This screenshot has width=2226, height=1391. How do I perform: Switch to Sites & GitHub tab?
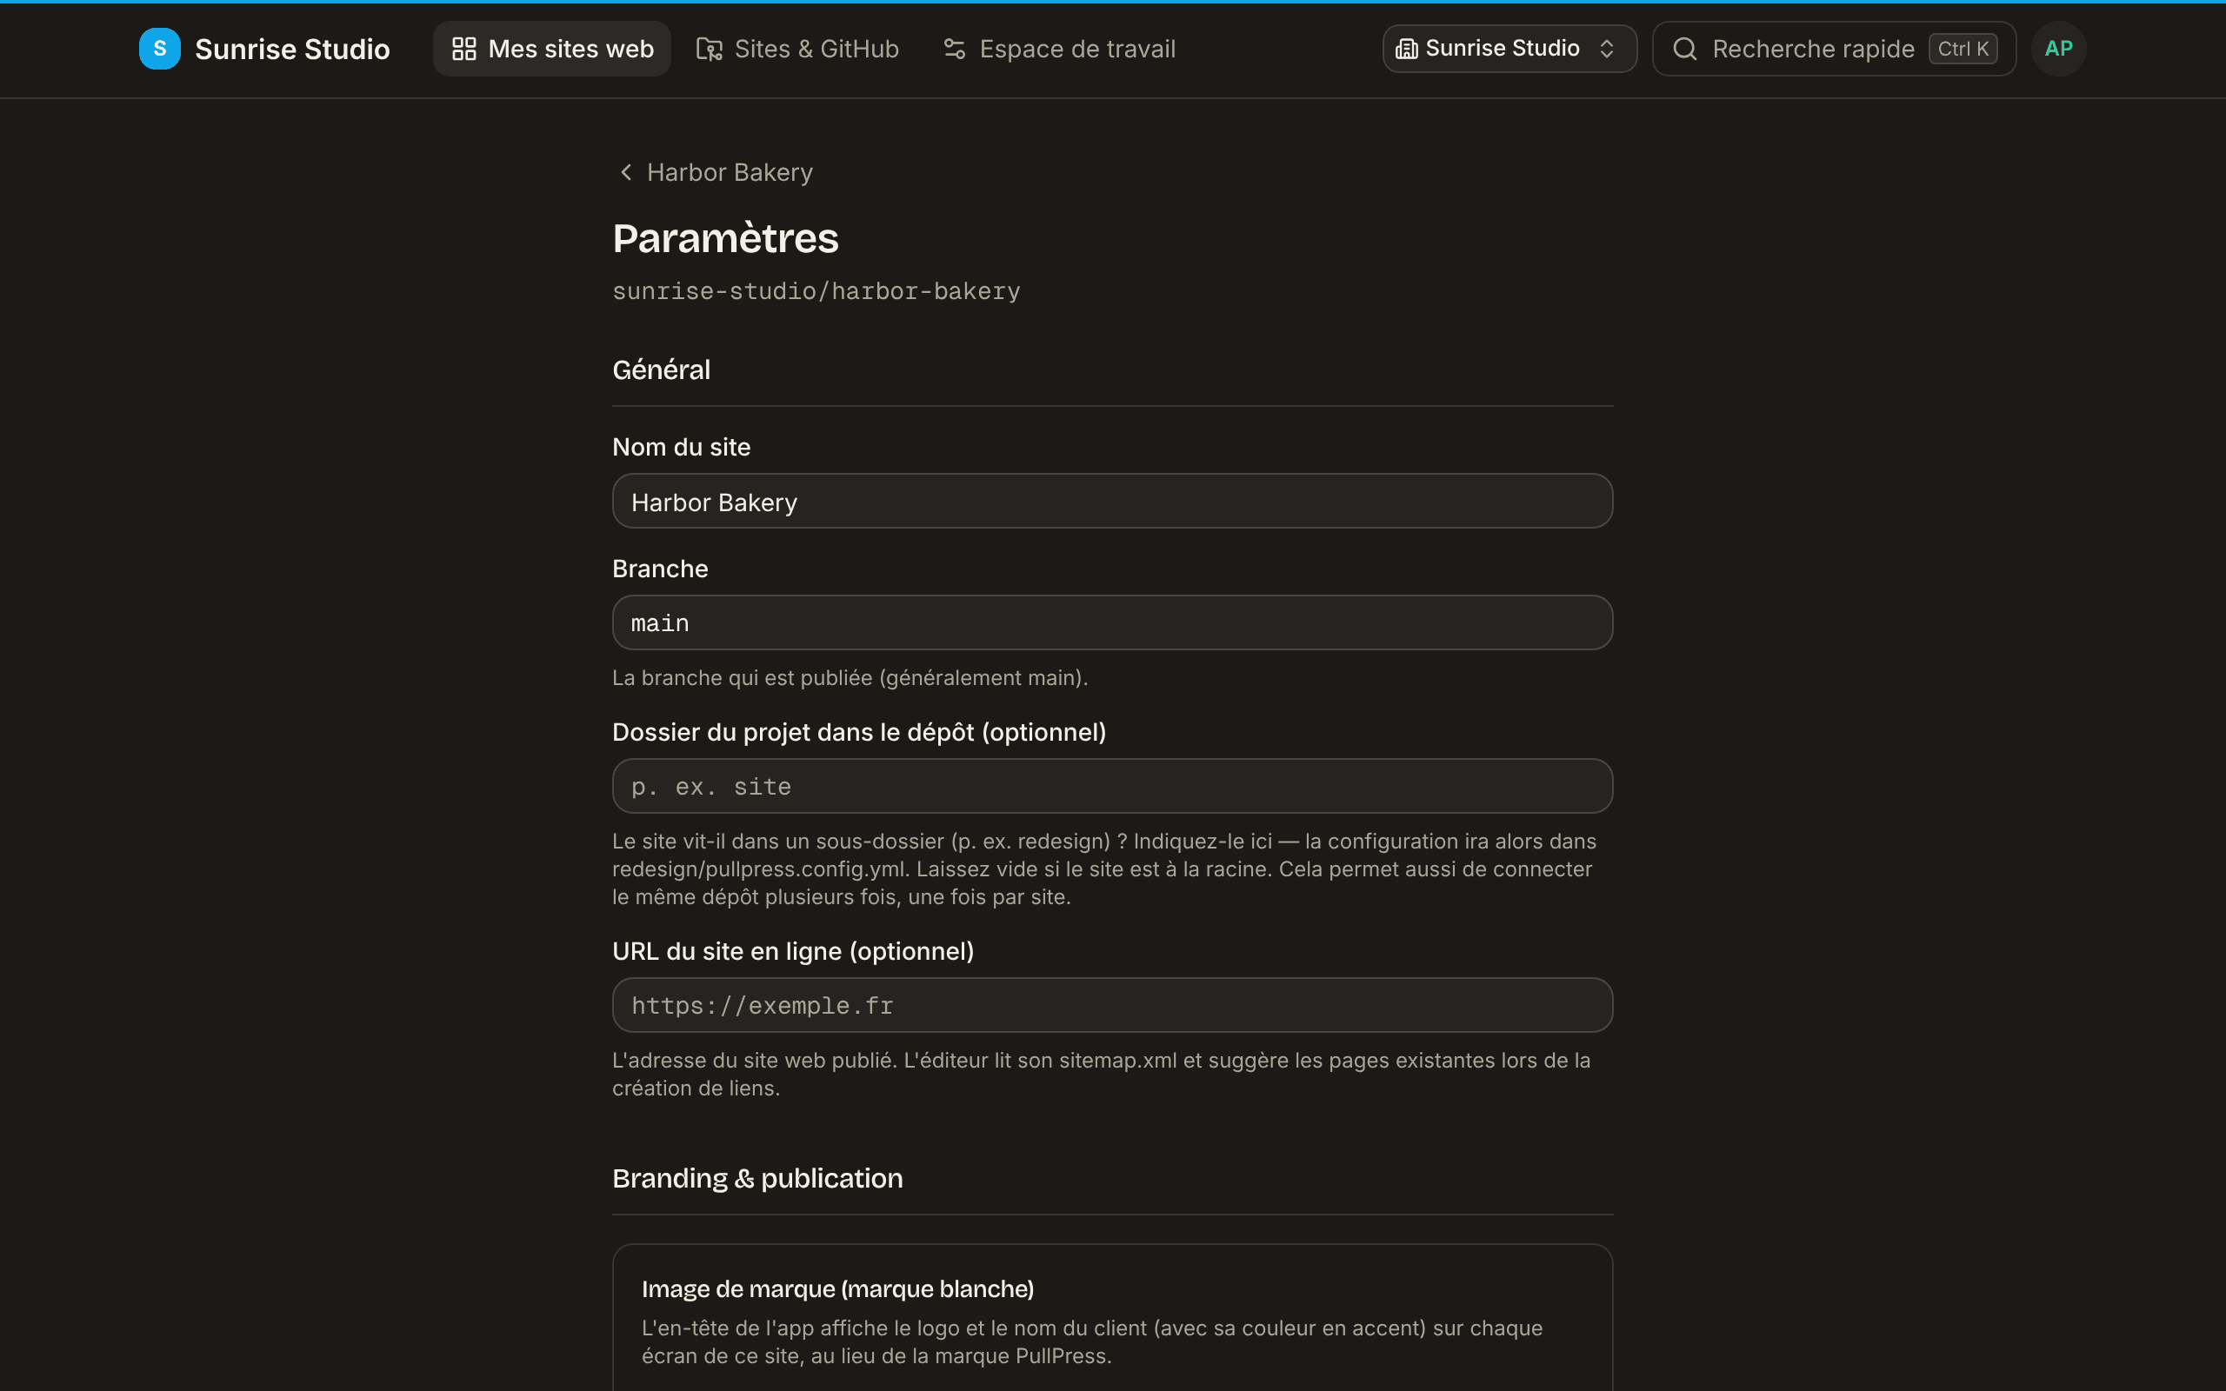coord(797,49)
